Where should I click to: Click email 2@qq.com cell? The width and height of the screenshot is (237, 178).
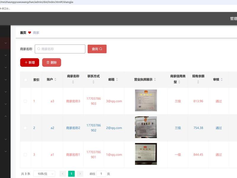click(x=114, y=128)
